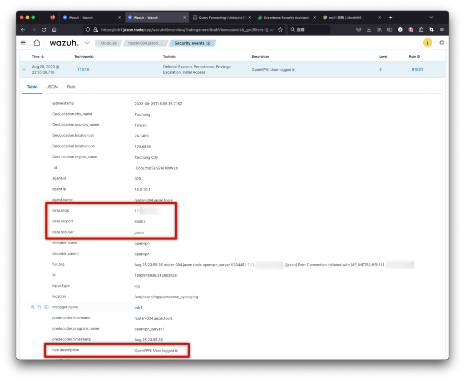465x381 pixels.
Task: Click the info icon next to Security events
Action: (208, 43)
